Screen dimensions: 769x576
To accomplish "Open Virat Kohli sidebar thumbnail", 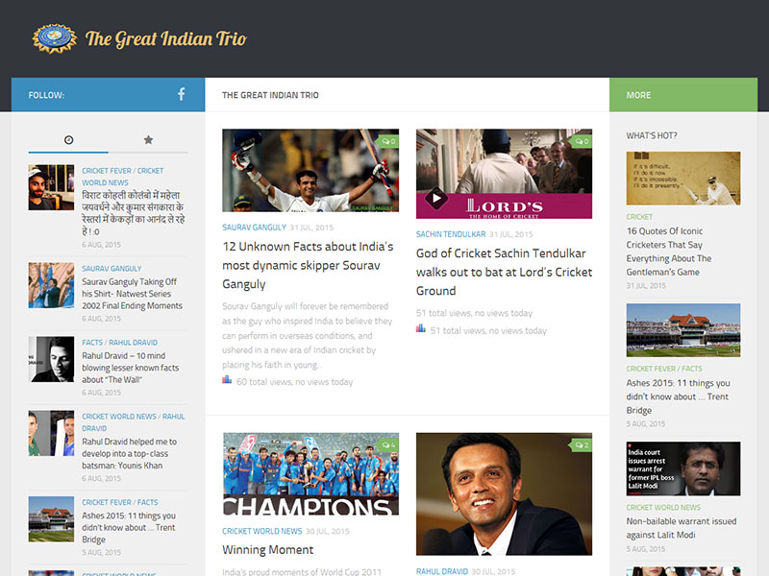I will (x=51, y=187).
